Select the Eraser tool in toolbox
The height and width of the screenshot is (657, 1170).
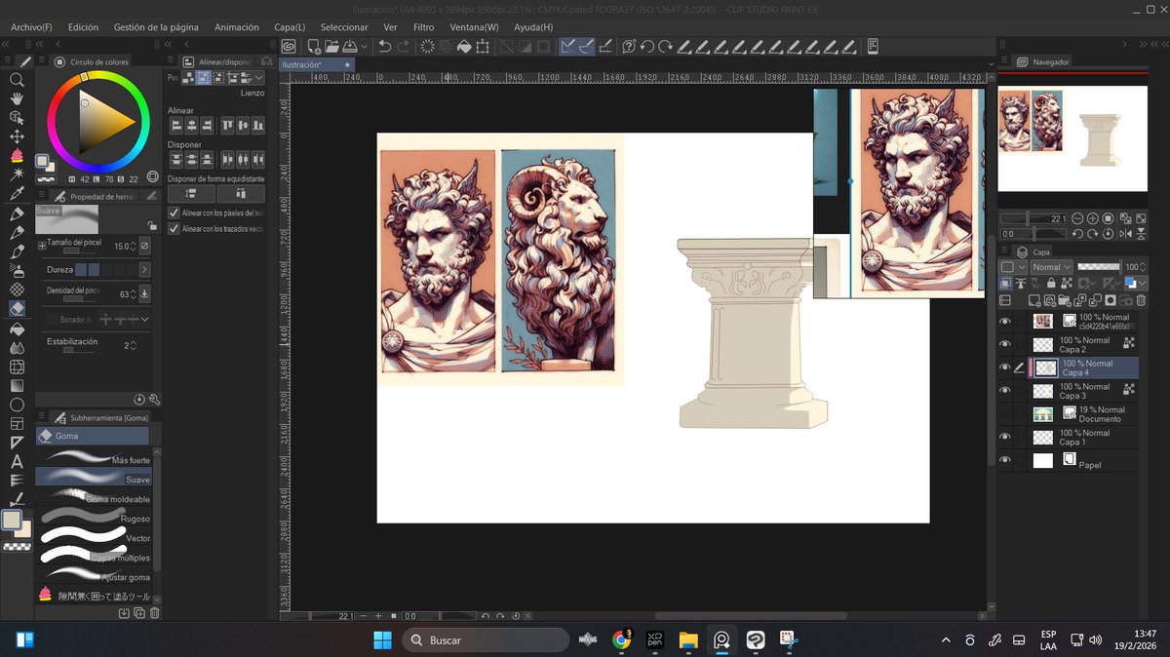[x=17, y=308]
